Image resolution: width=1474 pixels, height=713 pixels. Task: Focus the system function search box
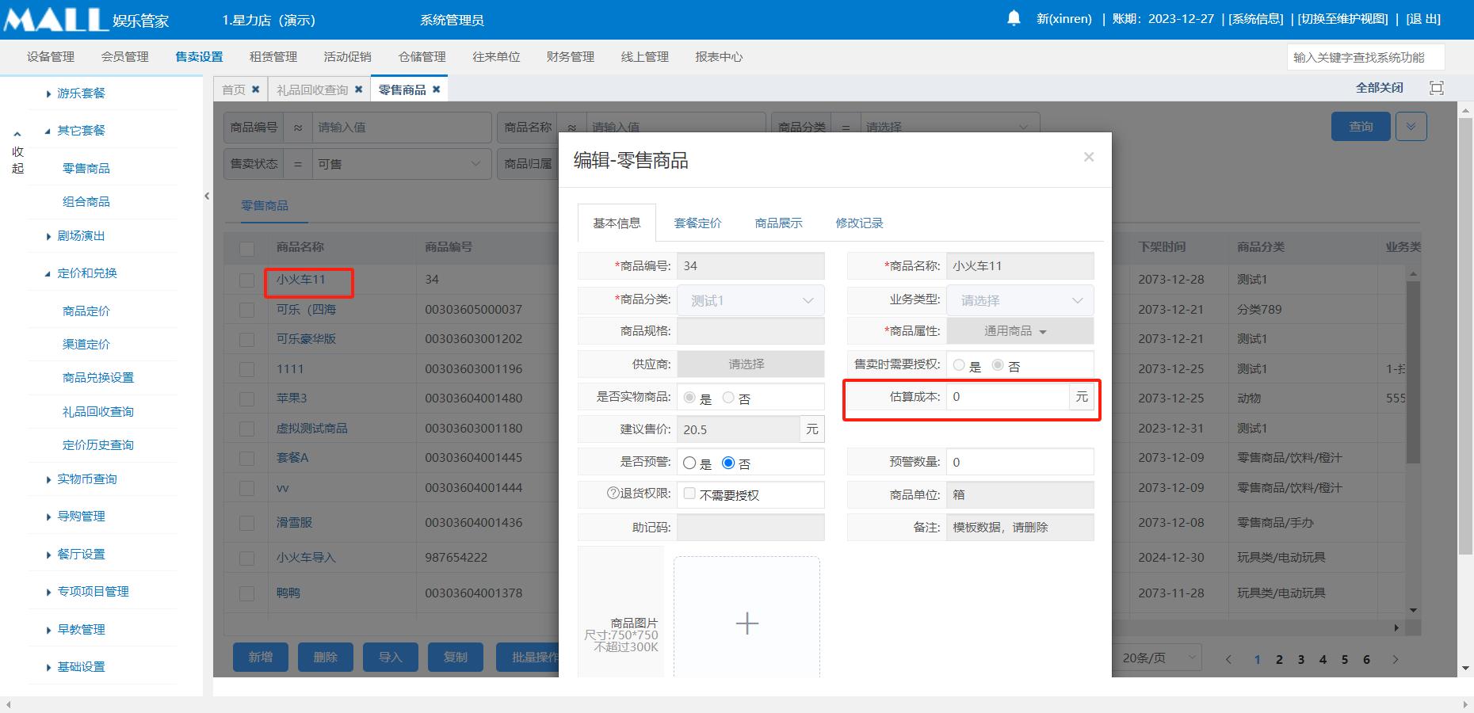(x=1365, y=57)
